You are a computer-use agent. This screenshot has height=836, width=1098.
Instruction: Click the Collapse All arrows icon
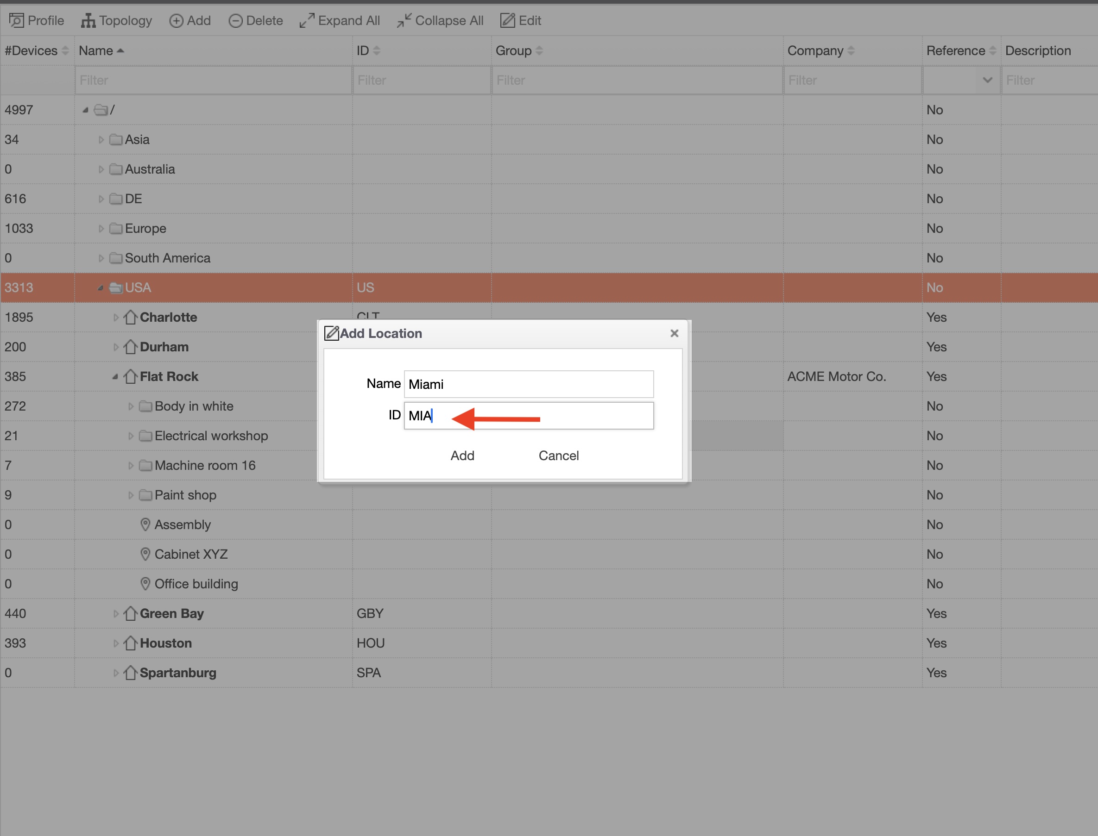tap(404, 20)
